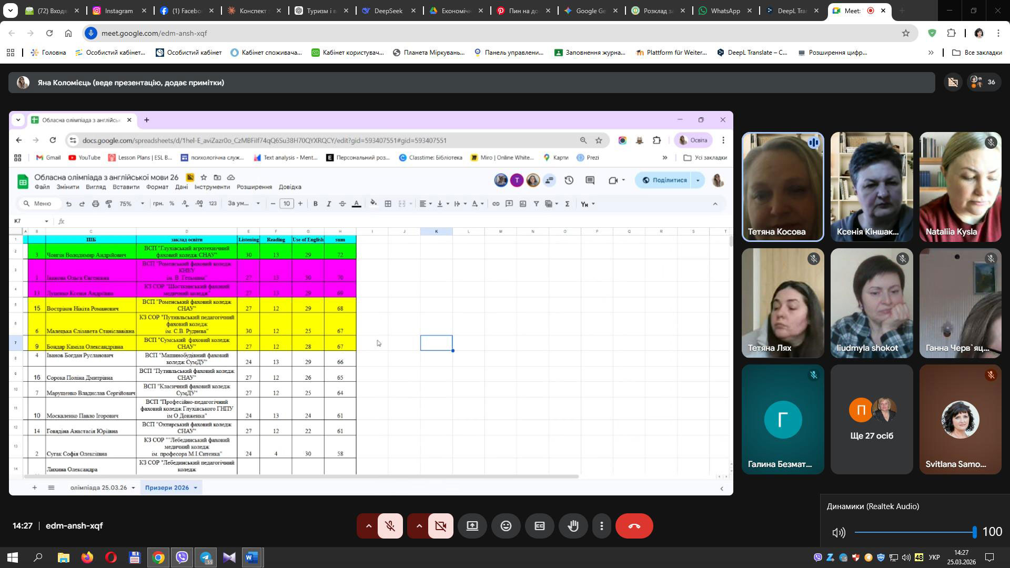Toggle the disabled camera button
Image resolution: width=1010 pixels, height=568 pixels.
click(x=440, y=526)
